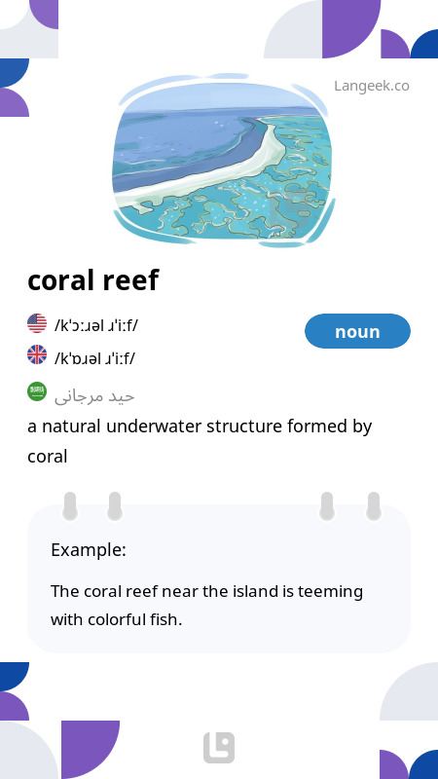Click the purple square shape at bottom left

click(91, 750)
